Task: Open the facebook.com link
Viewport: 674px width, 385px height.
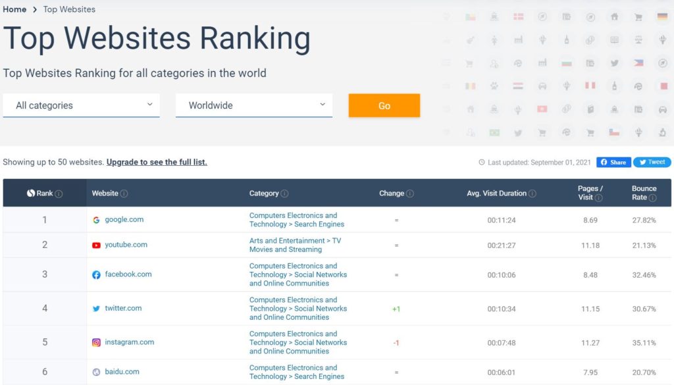Action: (128, 274)
